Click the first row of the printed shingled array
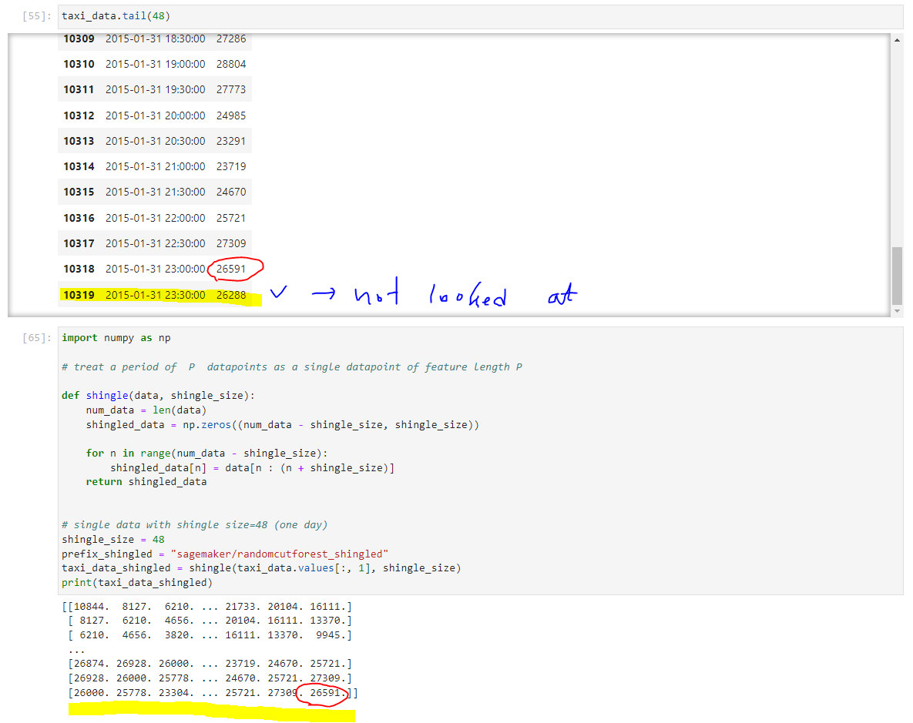The image size is (913, 723). point(208,606)
